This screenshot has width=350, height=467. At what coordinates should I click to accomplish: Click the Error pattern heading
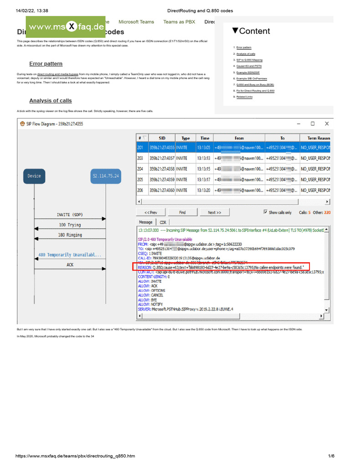(46, 64)
